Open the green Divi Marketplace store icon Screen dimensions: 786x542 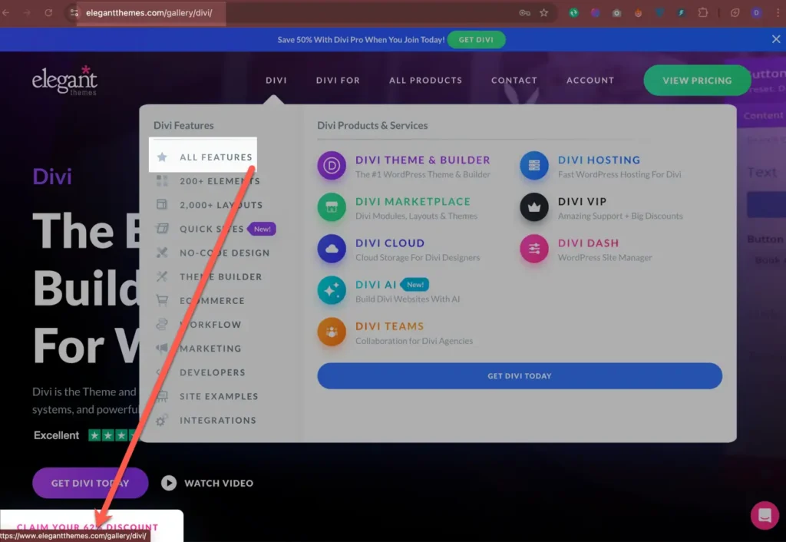pos(332,207)
